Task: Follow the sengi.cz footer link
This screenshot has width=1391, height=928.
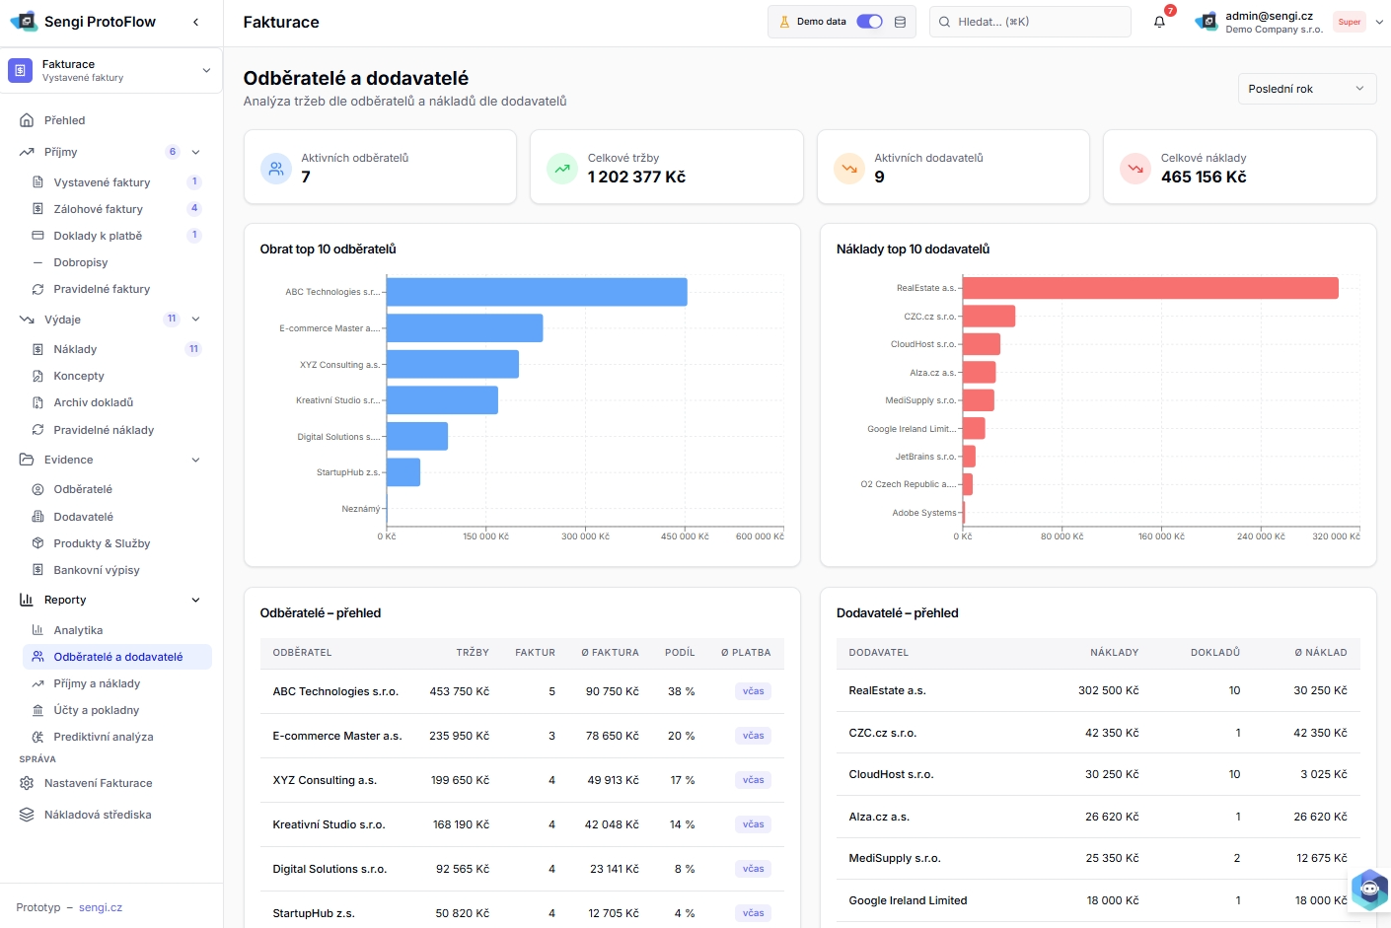Action: click(101, 907)
